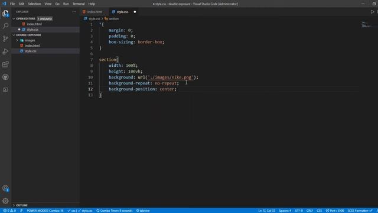Select style.css in Open Editors list

click(x=32, y=30)
